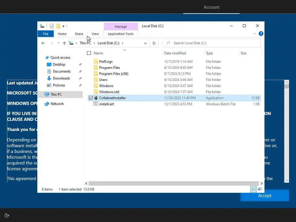This screenshot has height=222, width=296.
Task: Select the Windows.old folder icon
Action: [x=96, y=92]
